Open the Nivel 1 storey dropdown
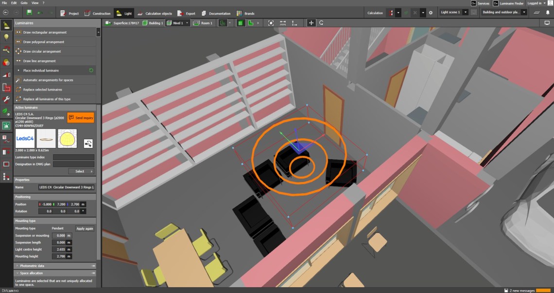 pyautogui.click(x=178, y=23)
